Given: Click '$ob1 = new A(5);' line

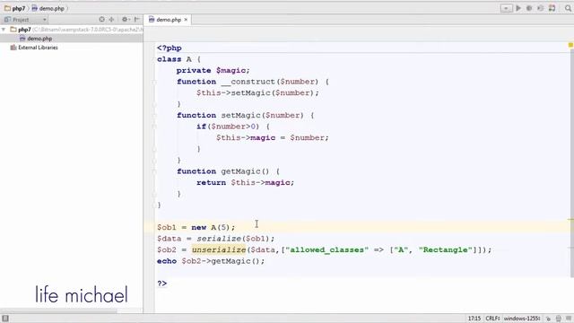Looking at the screenshot, I should [x=196, y=227].
